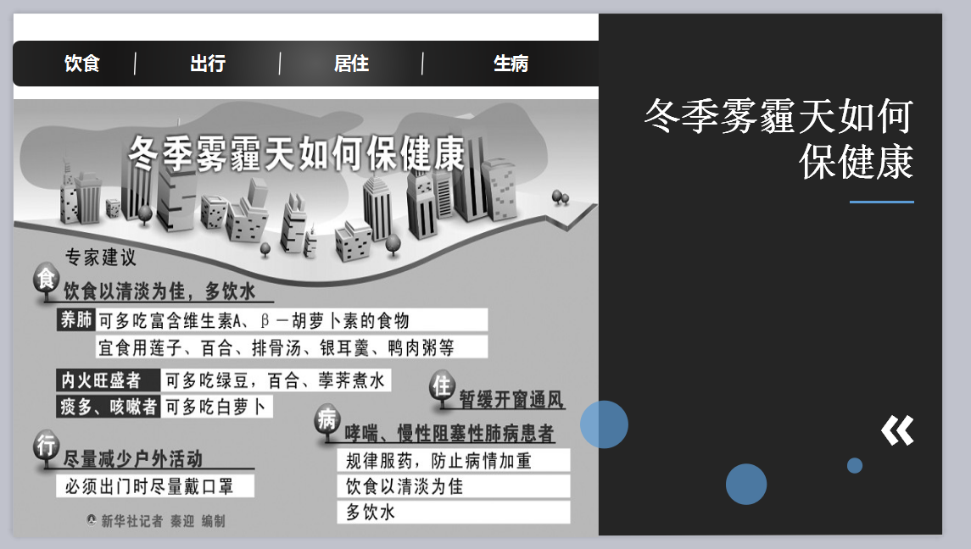
Task: Click the double left chevron icon
Action: click(x=897, y=430)
